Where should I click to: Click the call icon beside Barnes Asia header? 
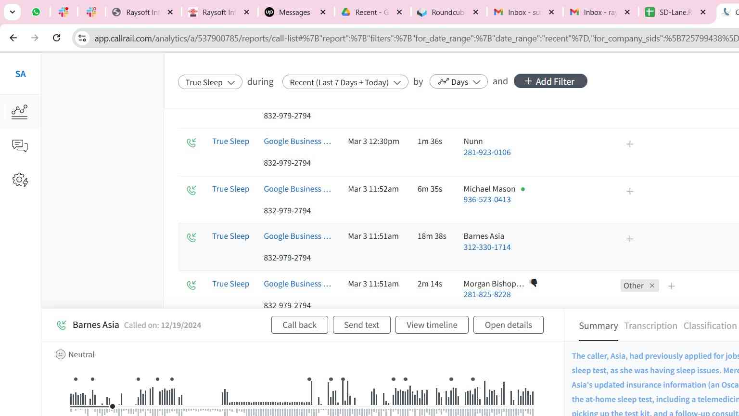(x=61, y=325)
